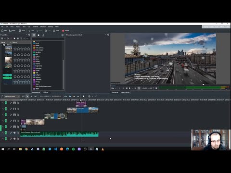Click the preview render circle icon
Image resolution: width=231 pixels, height=173 pixels.
89,96
